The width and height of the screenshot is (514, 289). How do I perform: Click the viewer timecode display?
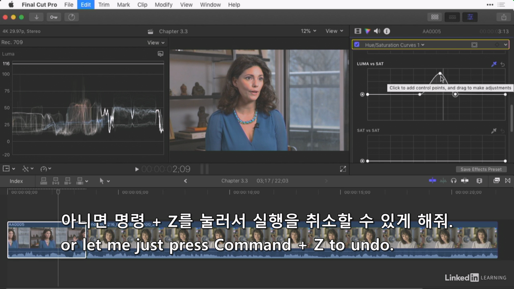point(166,169)
